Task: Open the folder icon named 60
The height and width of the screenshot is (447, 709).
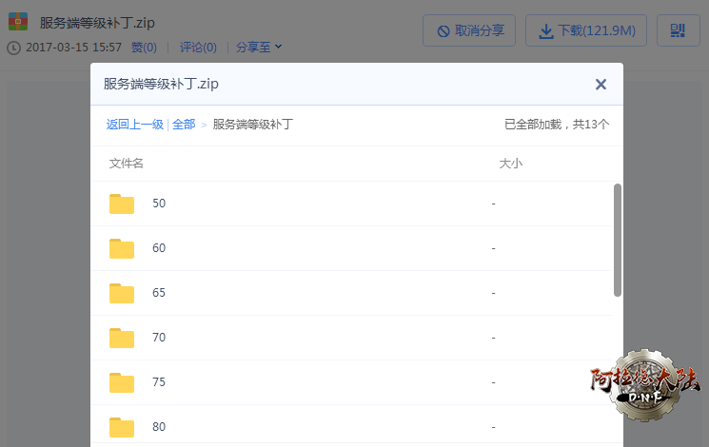Action: click(x=122, y=248)
